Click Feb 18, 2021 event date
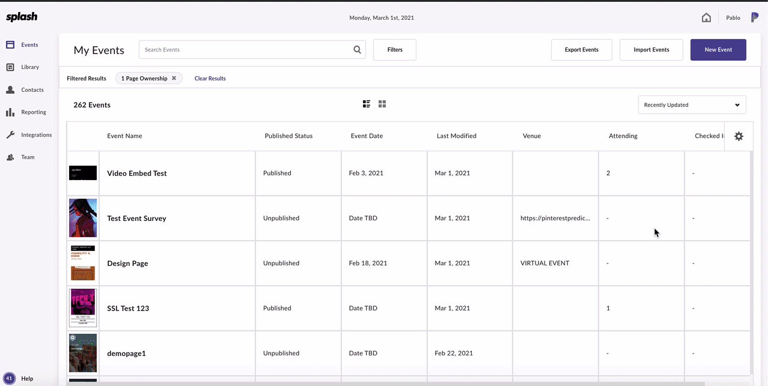The width and height of the screenshot is (768, 386). pyautogui.click(x=368, y=264)
